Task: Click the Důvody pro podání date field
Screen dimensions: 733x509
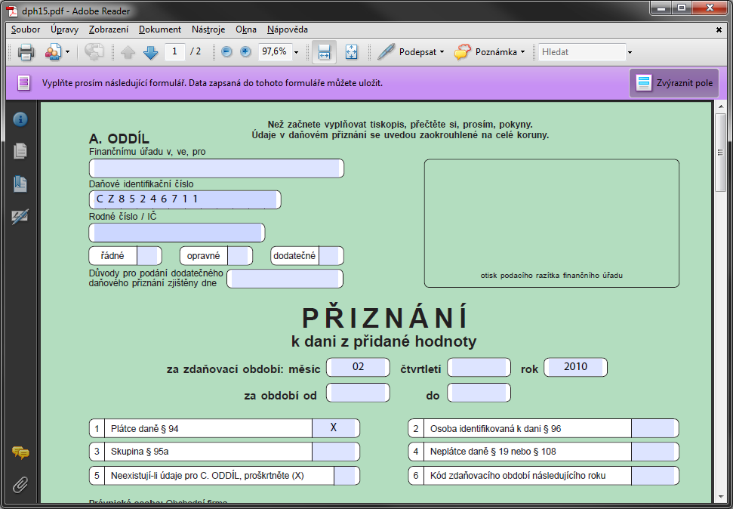Action: pos(285,279)
